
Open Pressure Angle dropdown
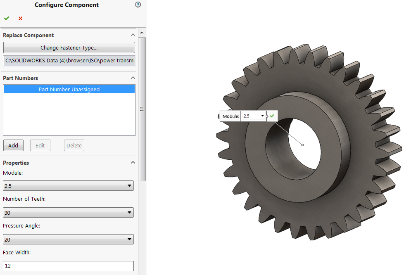click(x=68, y=239)
